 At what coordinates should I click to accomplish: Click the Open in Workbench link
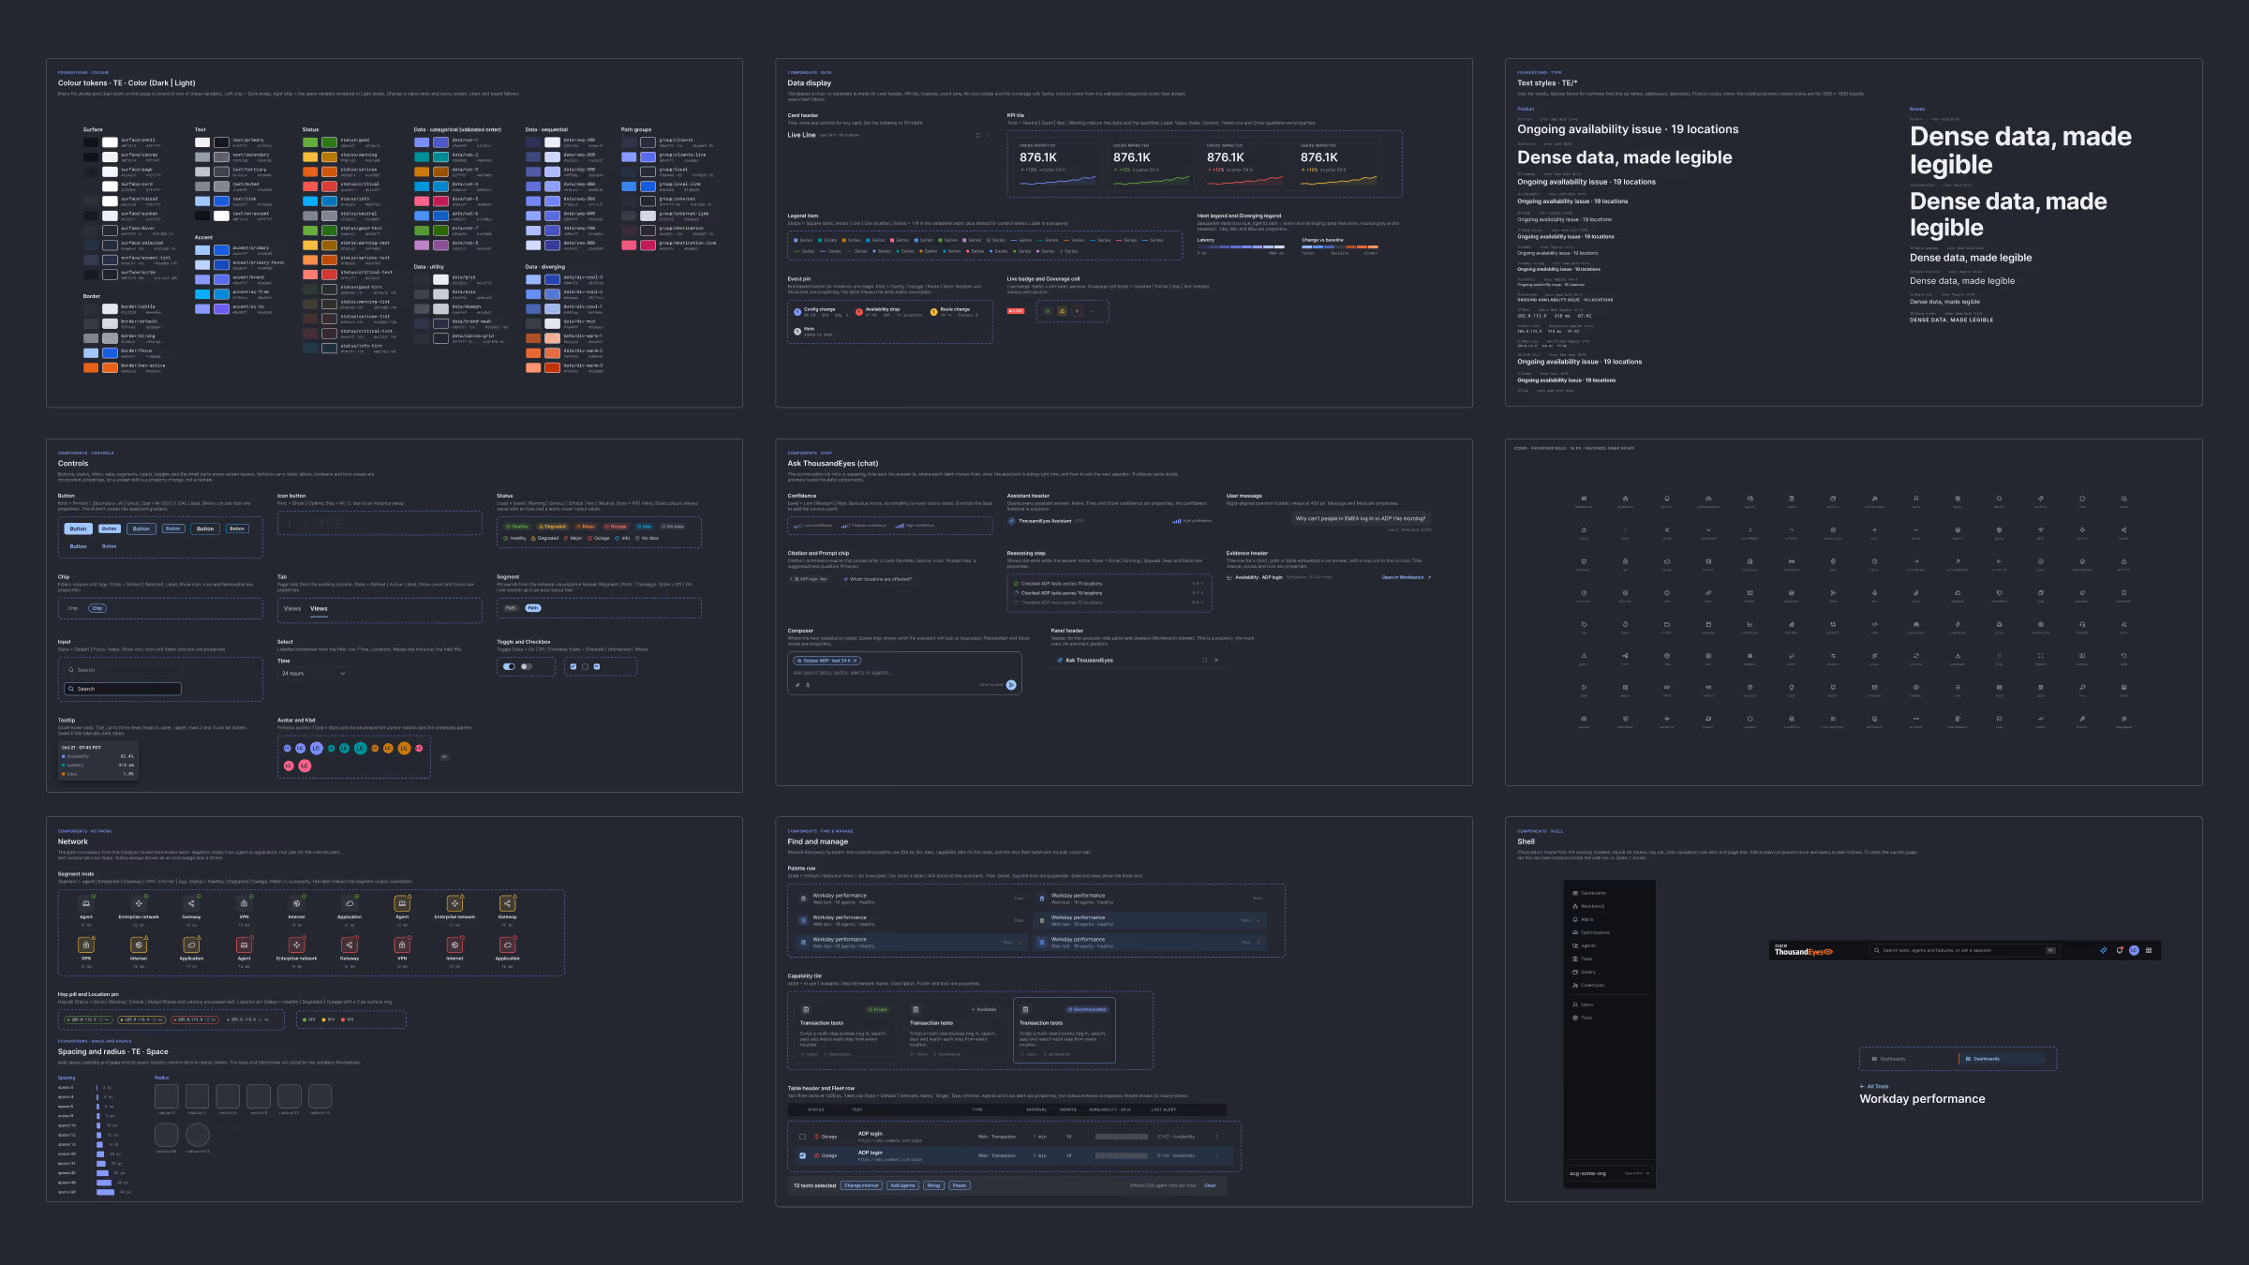(1407, 577)
